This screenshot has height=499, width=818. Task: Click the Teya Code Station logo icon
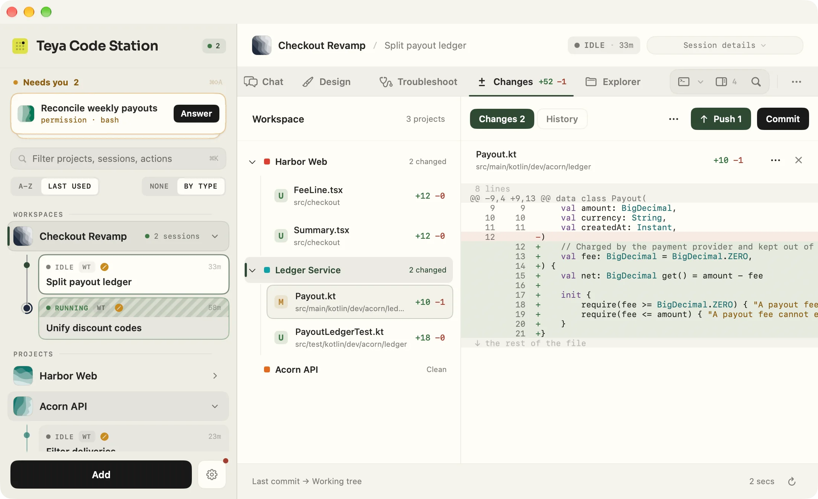click(20, 46)
